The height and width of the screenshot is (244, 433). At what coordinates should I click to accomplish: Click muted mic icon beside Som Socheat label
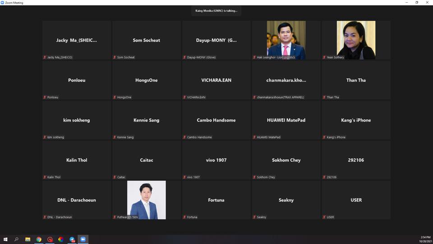pos(115,57)
